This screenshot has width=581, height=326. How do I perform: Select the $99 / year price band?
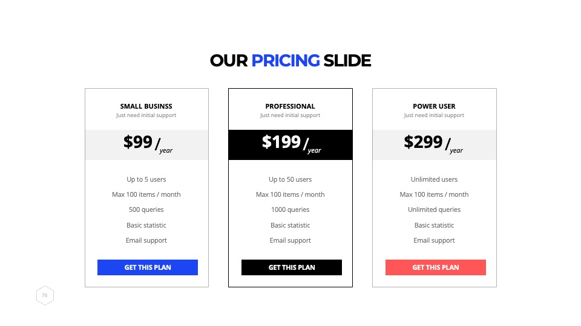(146, 145)
